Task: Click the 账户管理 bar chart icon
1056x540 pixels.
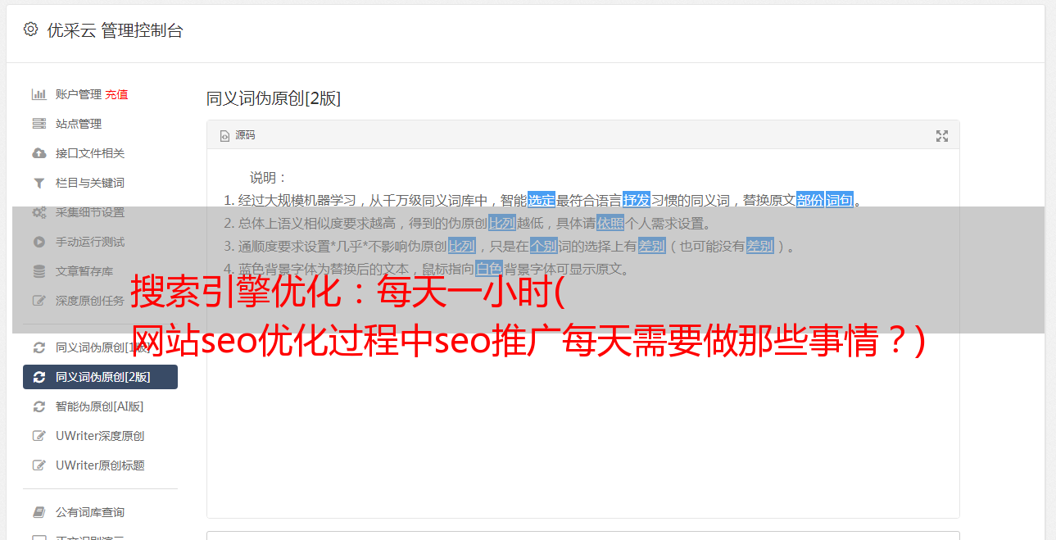Action: tap(39, 94)
